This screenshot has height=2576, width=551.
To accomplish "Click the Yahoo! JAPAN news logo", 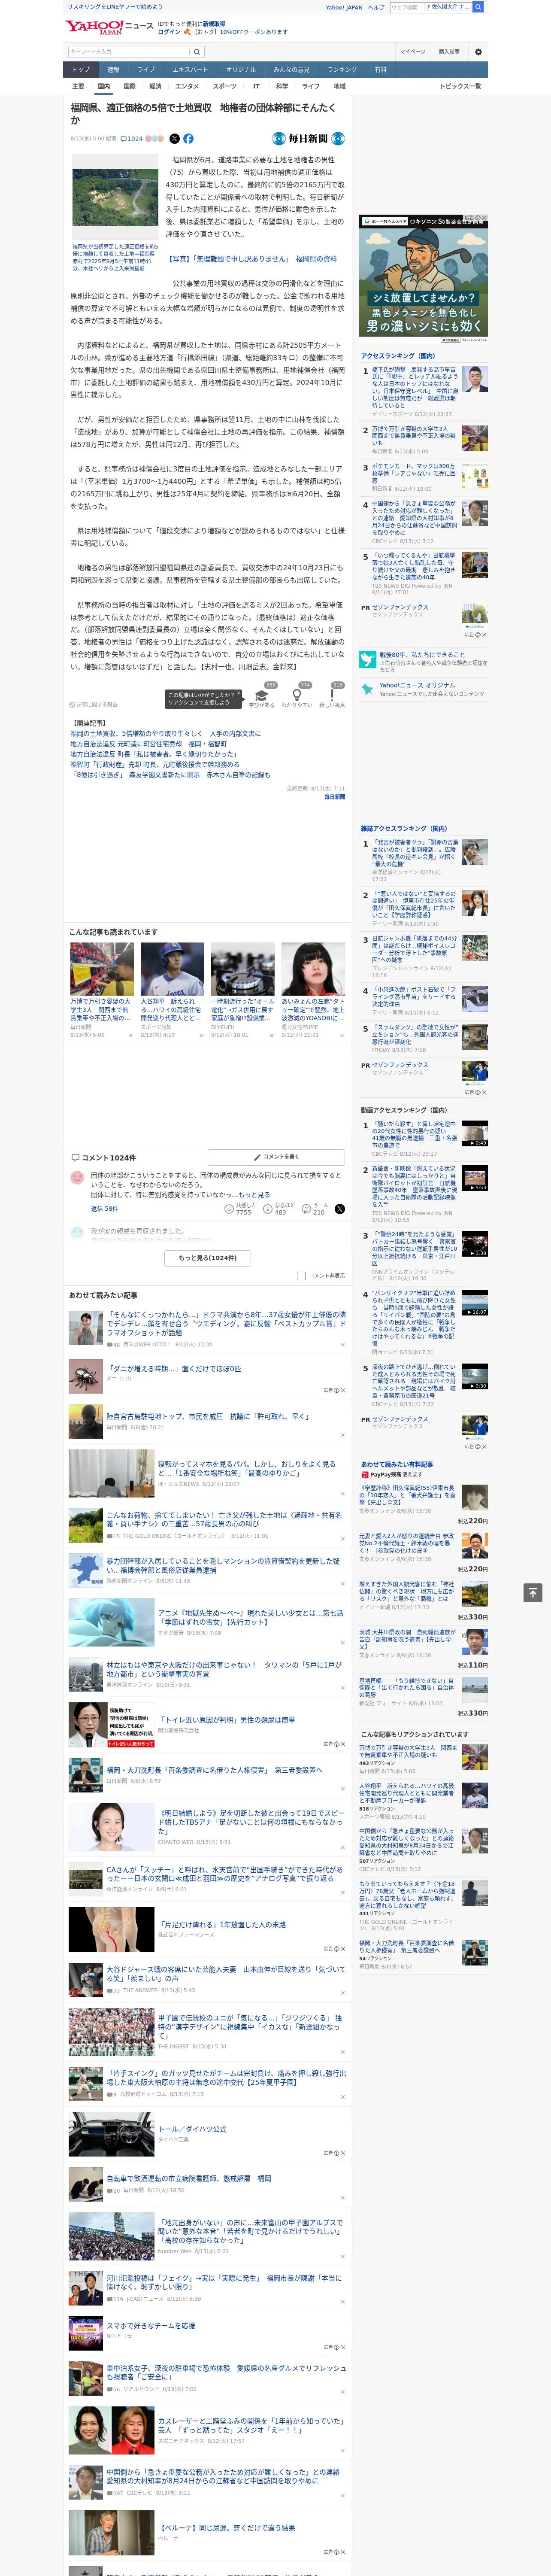I will pos(110,27).
